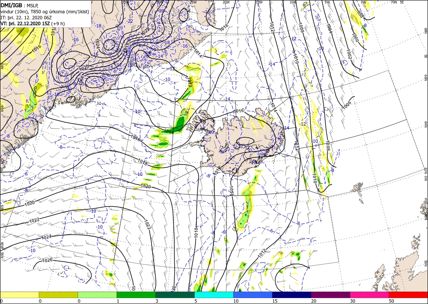This screenshot has height=304, width=428.
Task: Click the '25W' longitude label
Action: pyautogui.click(x=193, y=2)
